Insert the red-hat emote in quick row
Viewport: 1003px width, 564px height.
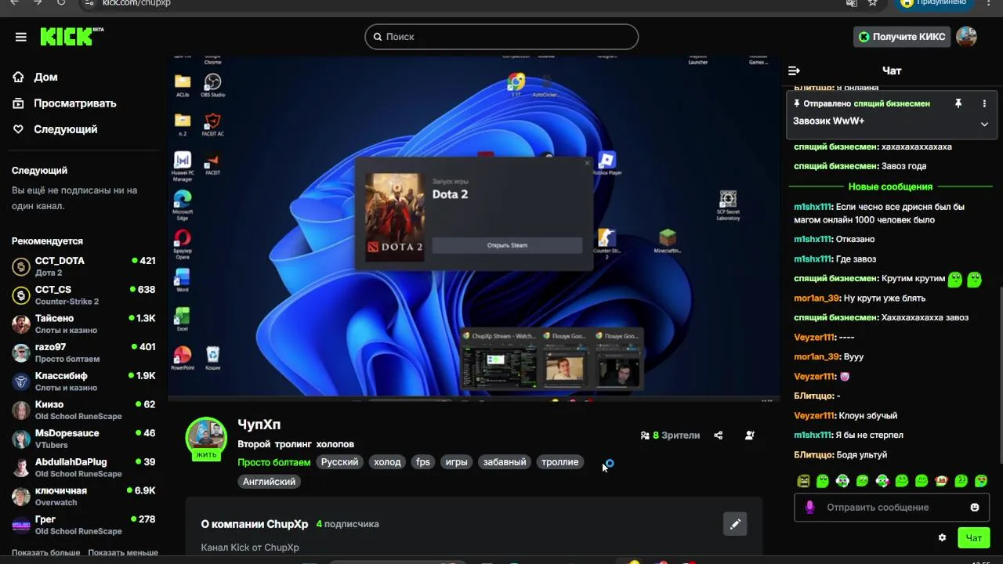[x=941, y=481]
